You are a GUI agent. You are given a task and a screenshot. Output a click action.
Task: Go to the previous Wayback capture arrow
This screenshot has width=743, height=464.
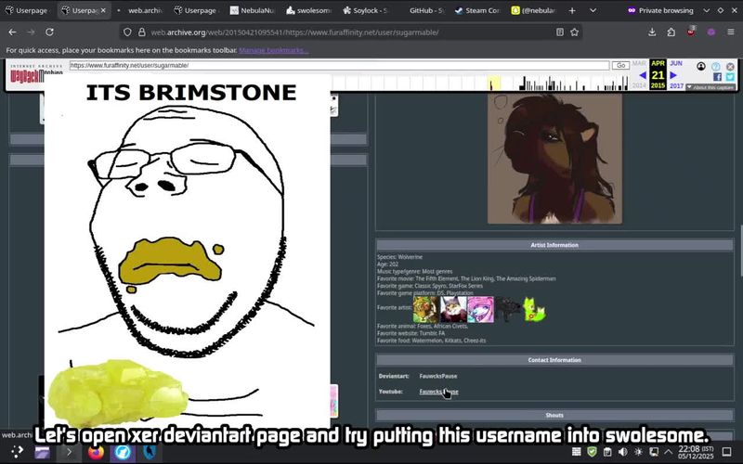point(642,75)
